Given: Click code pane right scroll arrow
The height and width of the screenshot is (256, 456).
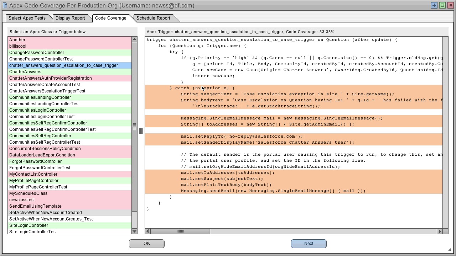Looking at the screenshot, I should pos(440,231).
